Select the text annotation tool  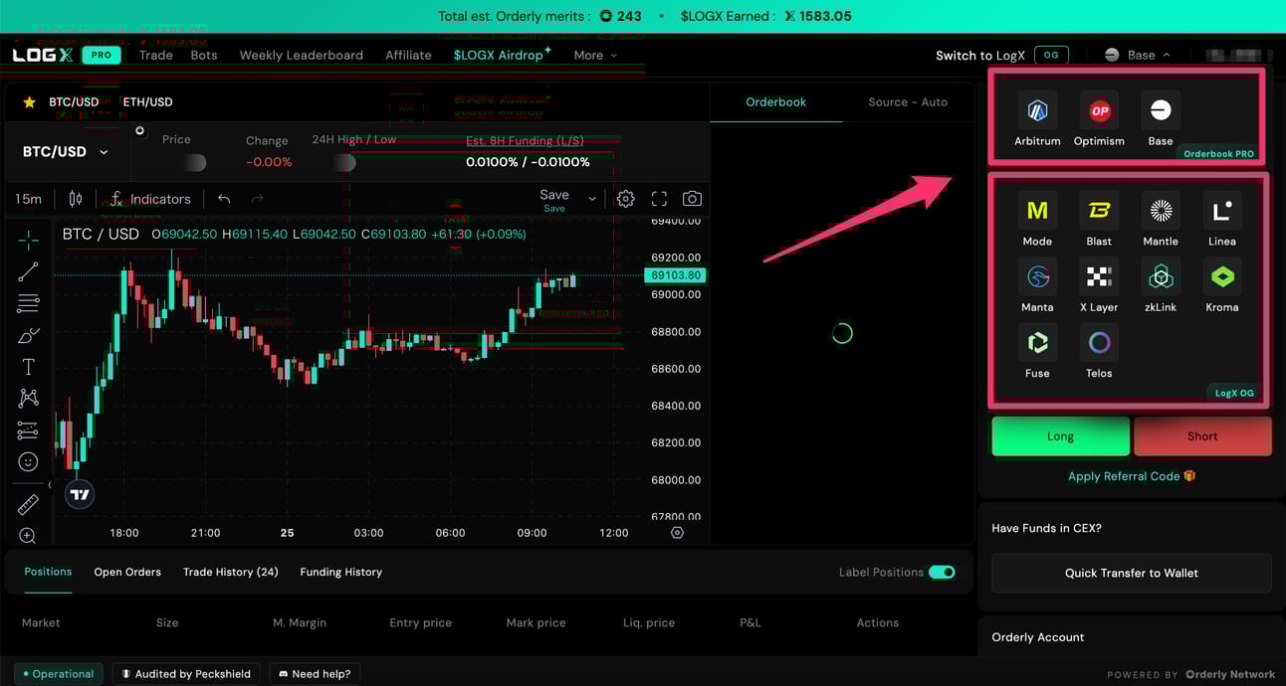click(28, 367)
